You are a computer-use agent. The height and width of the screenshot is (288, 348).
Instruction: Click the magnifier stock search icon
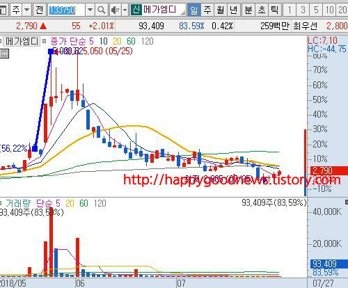(102, 10)
